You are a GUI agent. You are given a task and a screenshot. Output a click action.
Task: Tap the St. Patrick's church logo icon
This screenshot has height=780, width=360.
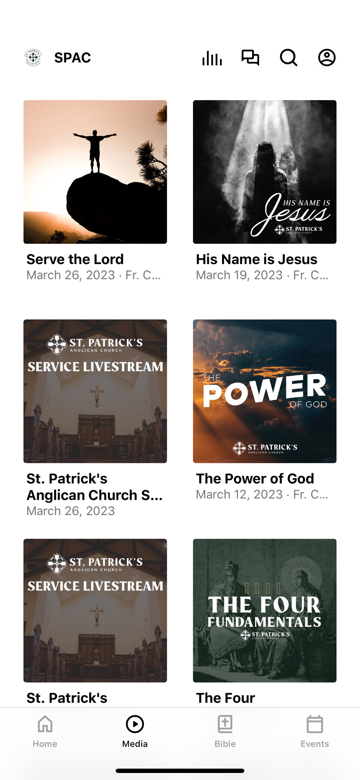point(33,58)
